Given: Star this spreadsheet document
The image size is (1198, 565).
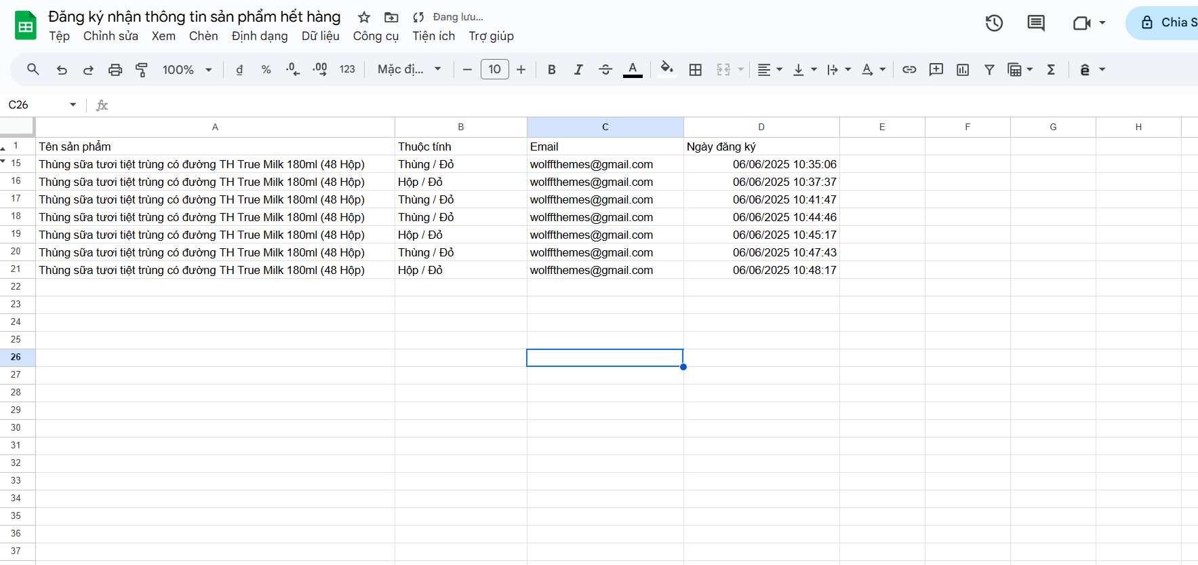Looking at the screenshot, I should point(364,17).
